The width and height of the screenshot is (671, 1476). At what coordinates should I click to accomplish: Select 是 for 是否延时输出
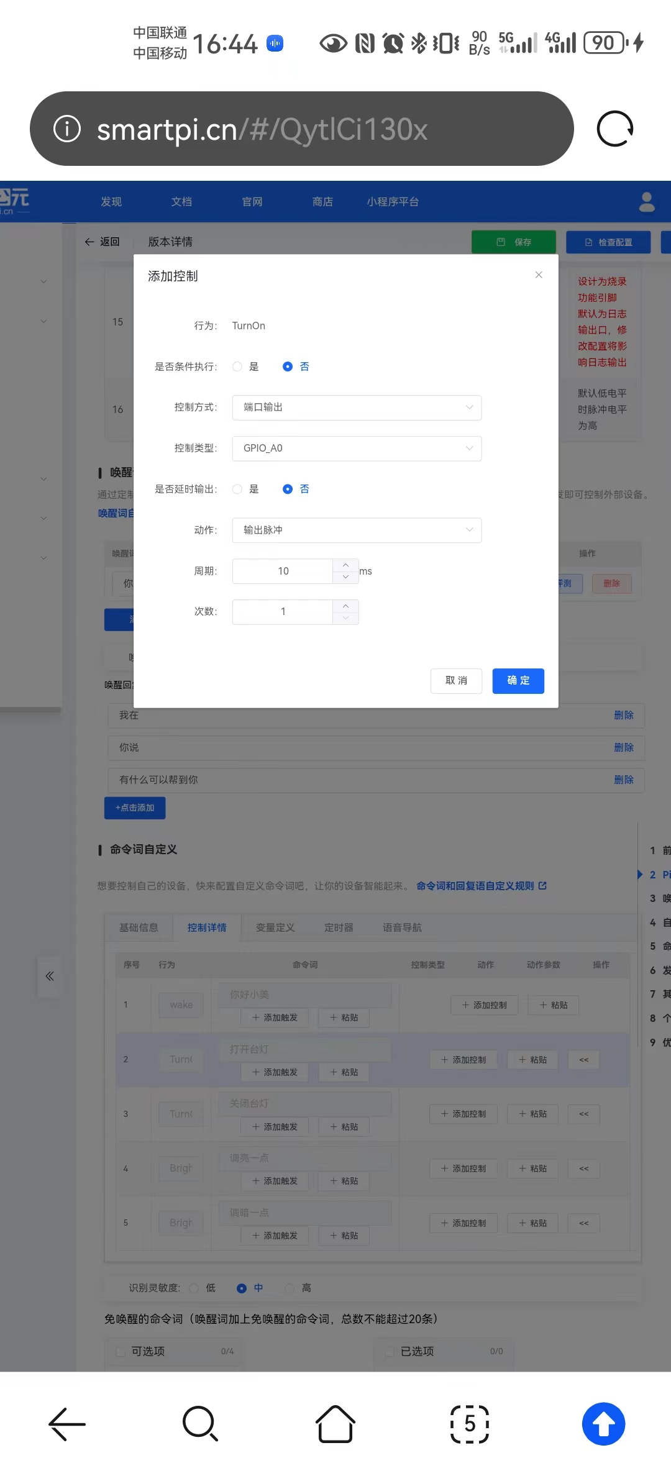point(237,489)
